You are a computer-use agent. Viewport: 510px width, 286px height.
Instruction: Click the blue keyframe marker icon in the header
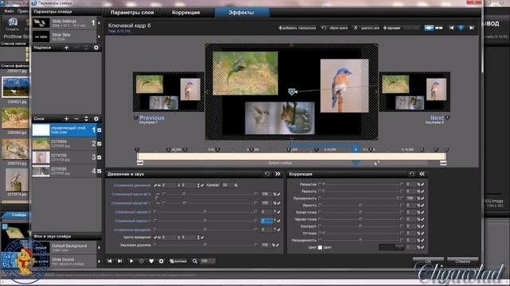[x=461, y=28]
